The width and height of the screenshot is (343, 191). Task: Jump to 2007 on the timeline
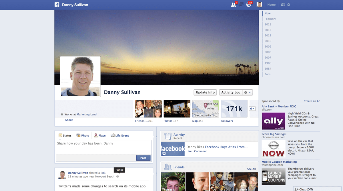point(268,58)
